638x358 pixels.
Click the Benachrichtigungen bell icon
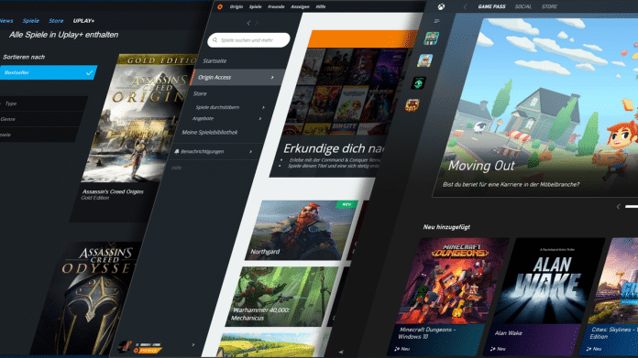tap(177, 152)
